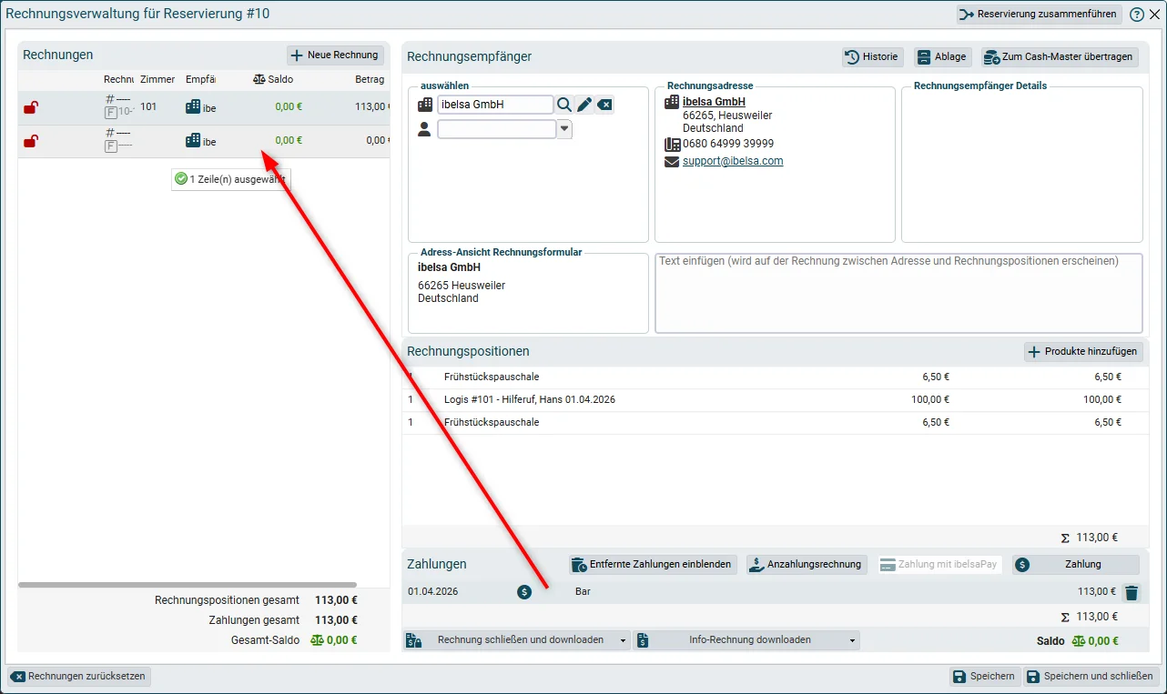Viewport: 1167px width, 694px height.
Task: Expand the Rechnung schließen und downloaden arrow
Action: point(624,640)
